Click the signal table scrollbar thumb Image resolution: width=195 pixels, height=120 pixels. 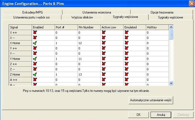[x=171, y=34]
